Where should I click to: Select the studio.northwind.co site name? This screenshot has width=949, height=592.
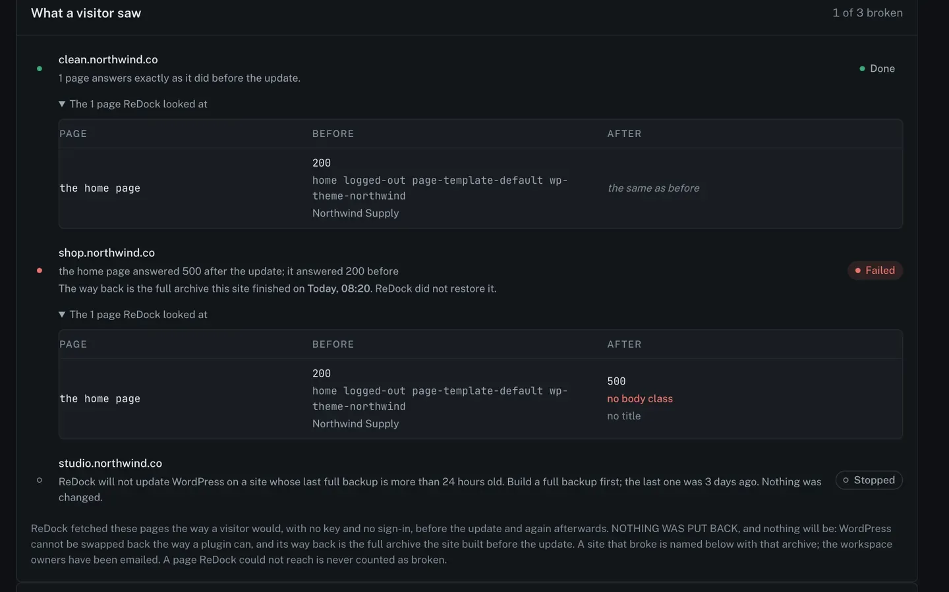click(110, 464)
